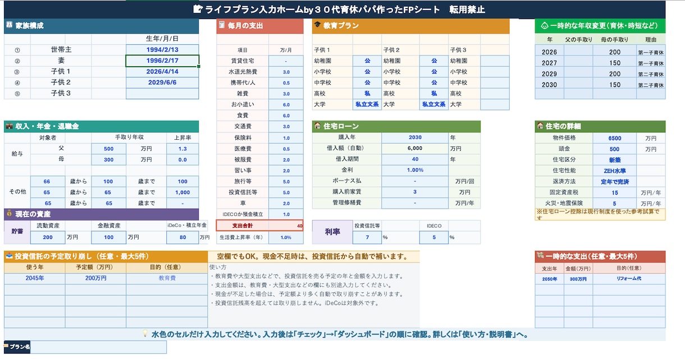
Task: Select the 住宅性能 cell showing ZEH水準
Action: coord(614,171)
